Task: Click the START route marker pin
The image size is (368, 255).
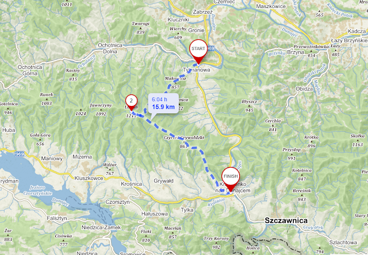Action: 198,52
